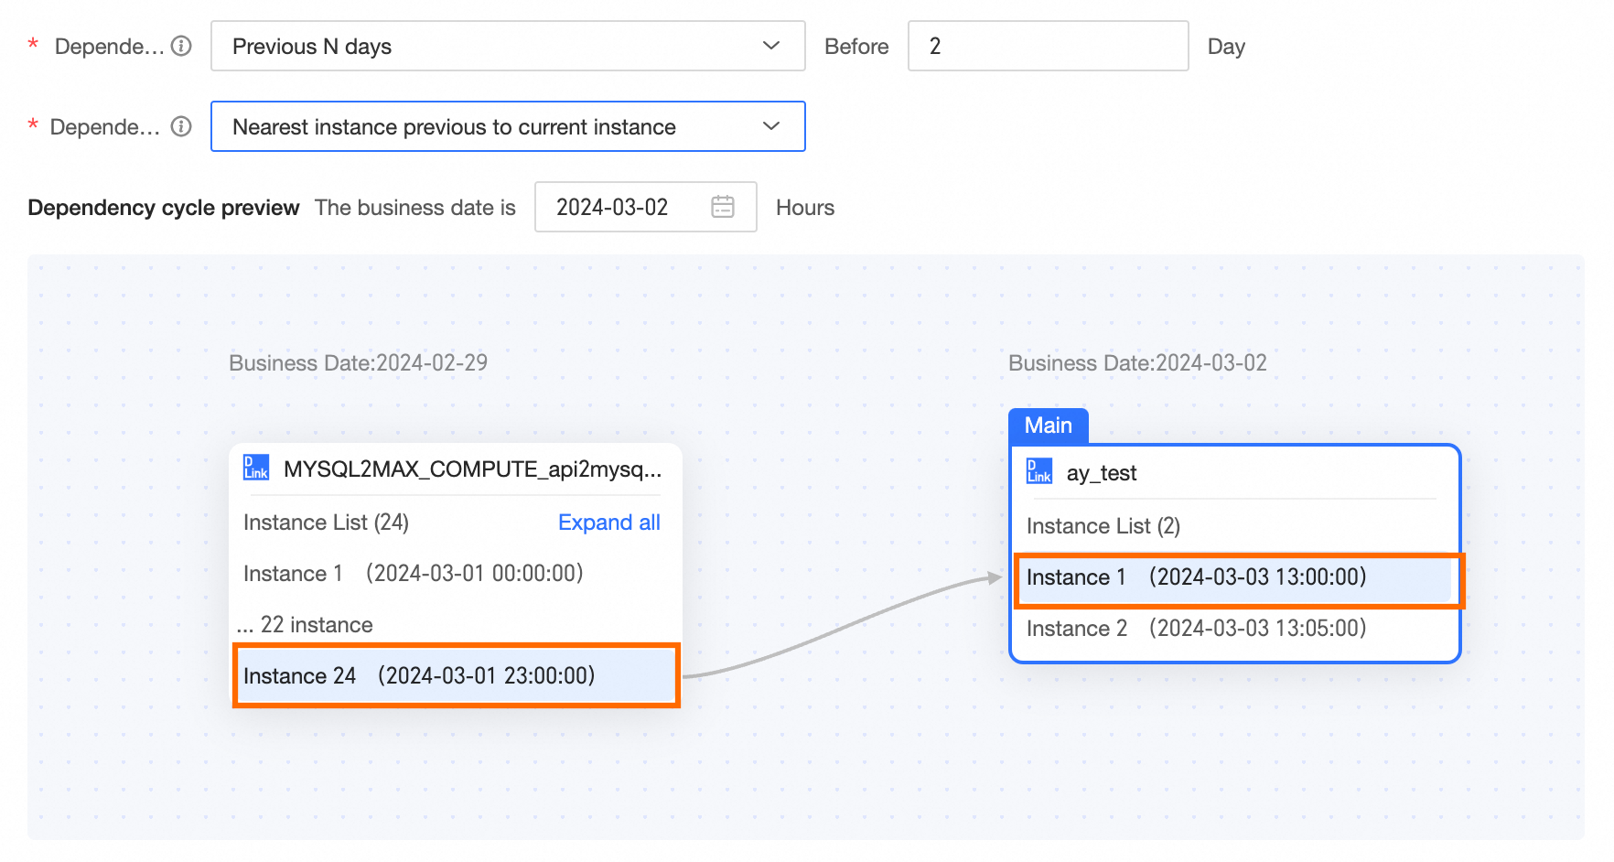Viewport: 1614px width, 862px height.
Task: Click the DLink icon next to MYSQL2MAX_COMPUTE node
Action: pyautogui.click(x=256, y=468)
